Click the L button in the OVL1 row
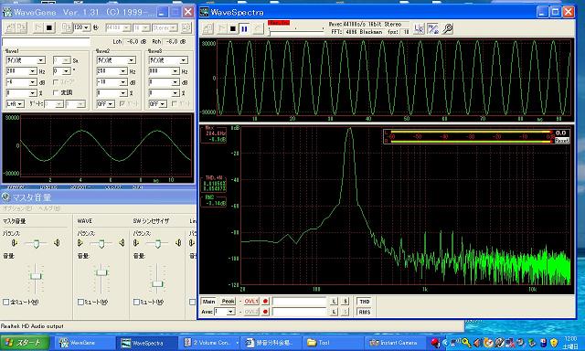 pyautogui.click(x=334, y=302)
